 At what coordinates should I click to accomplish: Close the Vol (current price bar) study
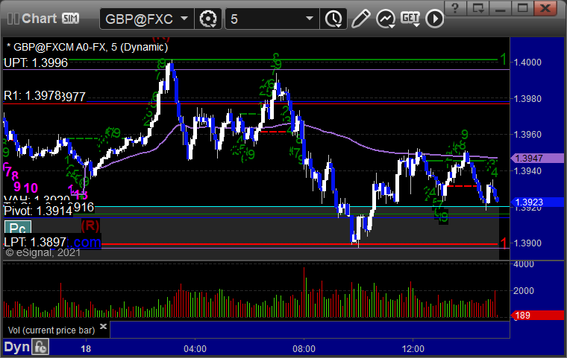[x=104, y=326]
